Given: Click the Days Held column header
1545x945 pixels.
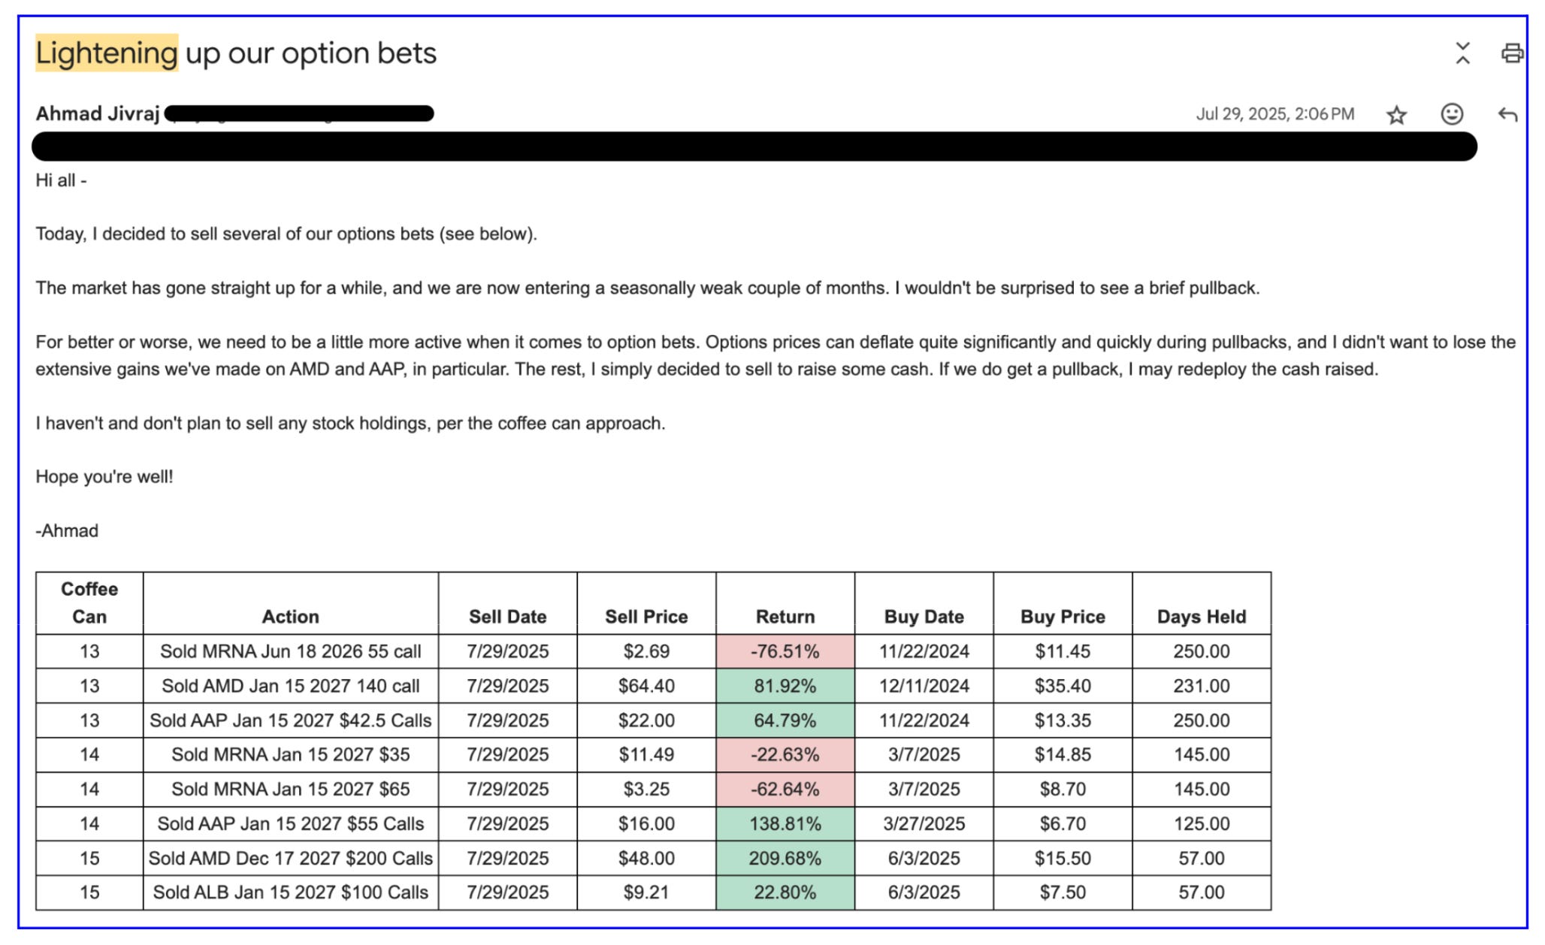Looking at the screenshot, I should click(1201, 617).
